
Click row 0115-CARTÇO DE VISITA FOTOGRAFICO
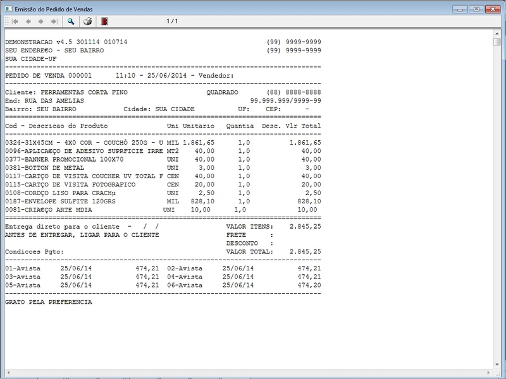pos(163,184)
